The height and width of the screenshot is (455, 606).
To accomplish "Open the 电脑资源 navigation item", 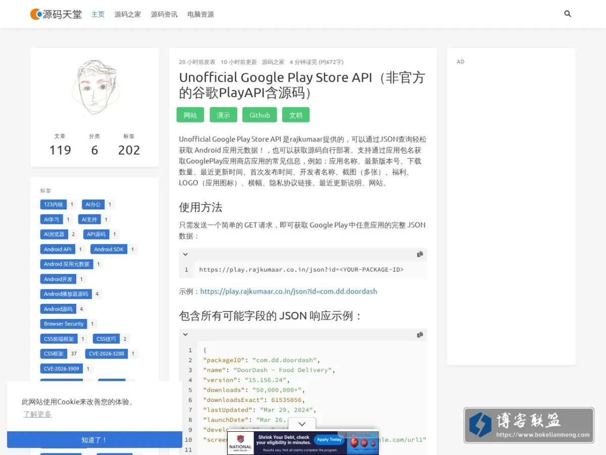I will coord(200,14).
